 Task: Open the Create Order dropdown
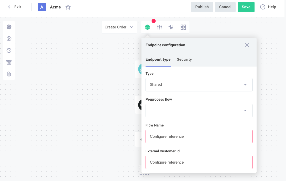tap(119, 27)
